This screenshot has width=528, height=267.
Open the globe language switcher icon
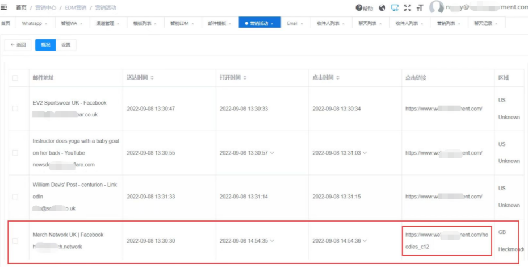click(x=382, y=8)
